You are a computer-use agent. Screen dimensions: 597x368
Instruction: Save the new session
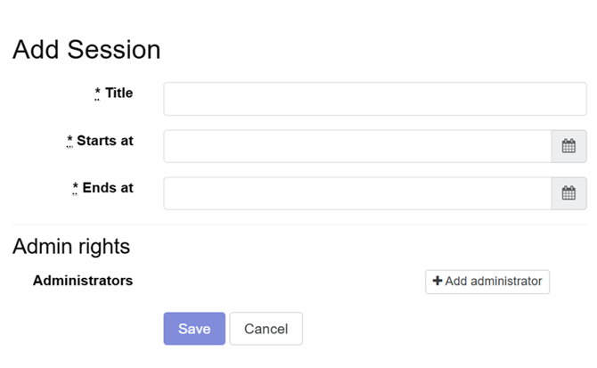point(194,329)
